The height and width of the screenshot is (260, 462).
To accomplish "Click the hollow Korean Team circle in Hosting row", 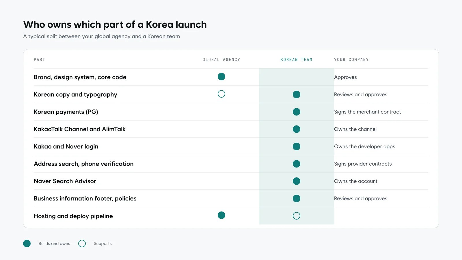I will coord(297,216).
